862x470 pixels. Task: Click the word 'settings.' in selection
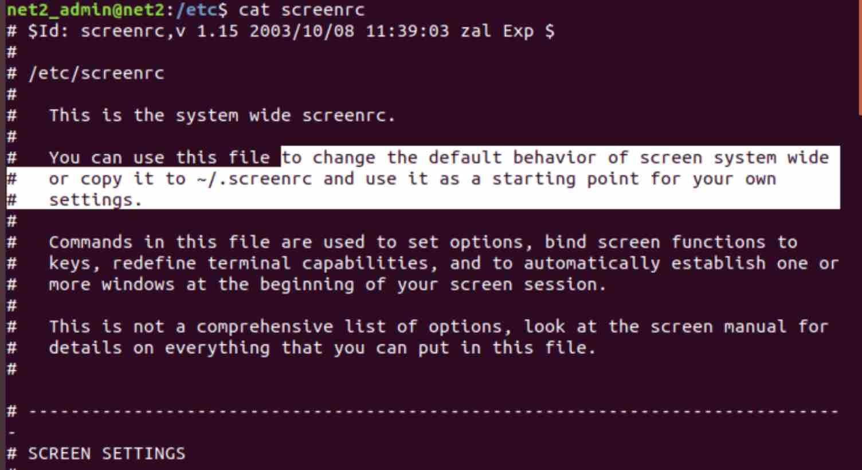(95, 200)
